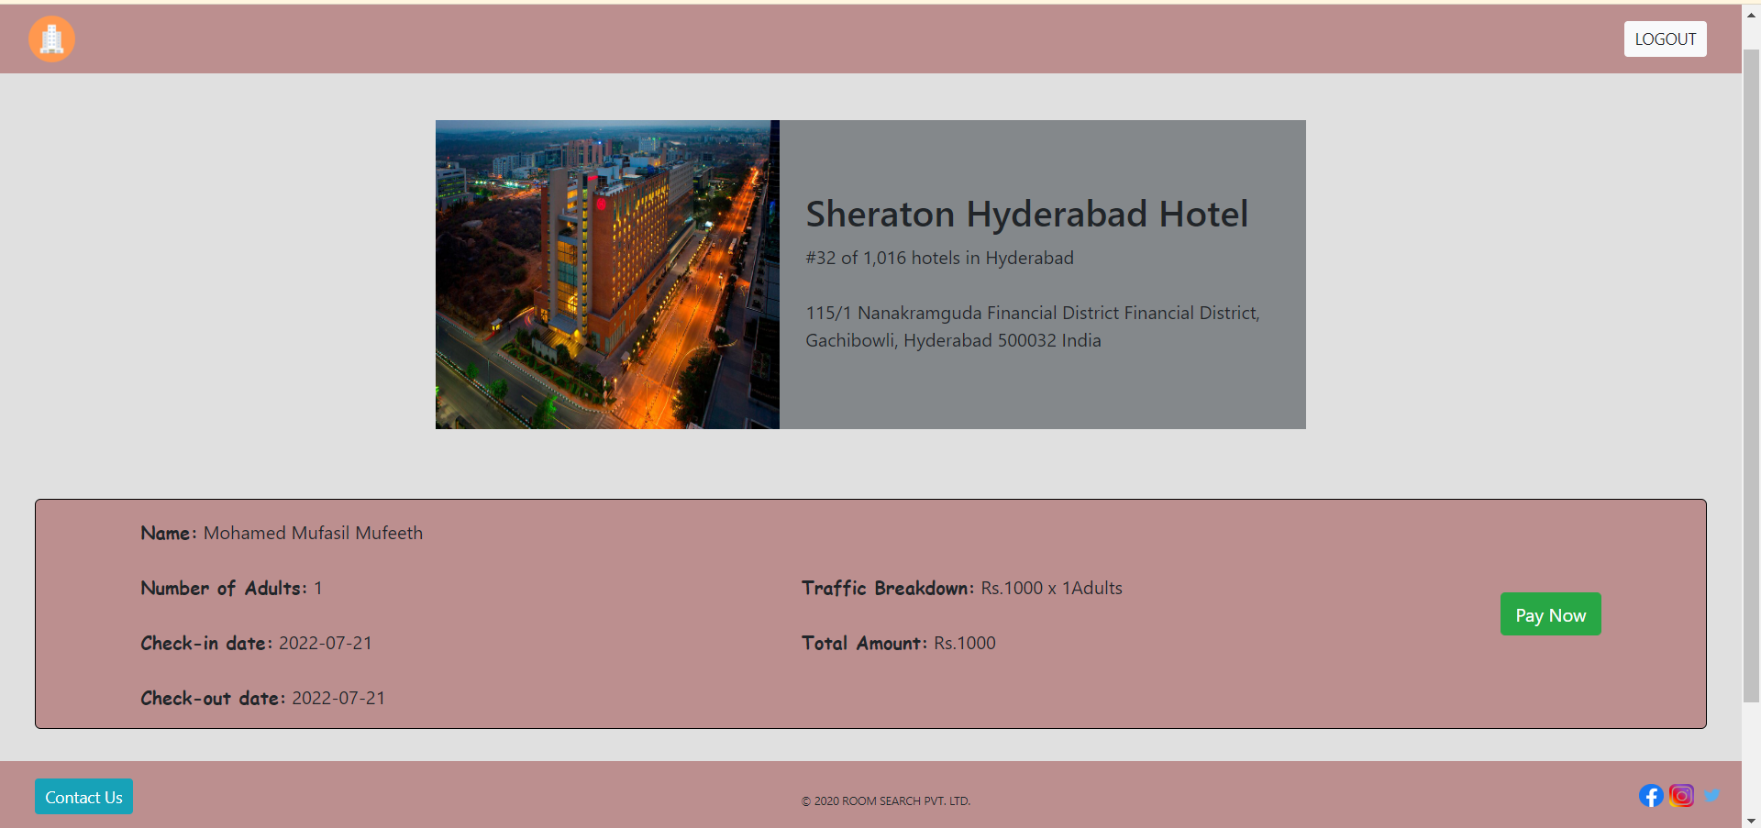Open the Twitter bird icon in footer
The height and width of the screenshot is (828, 1761).
point(1711,796)
